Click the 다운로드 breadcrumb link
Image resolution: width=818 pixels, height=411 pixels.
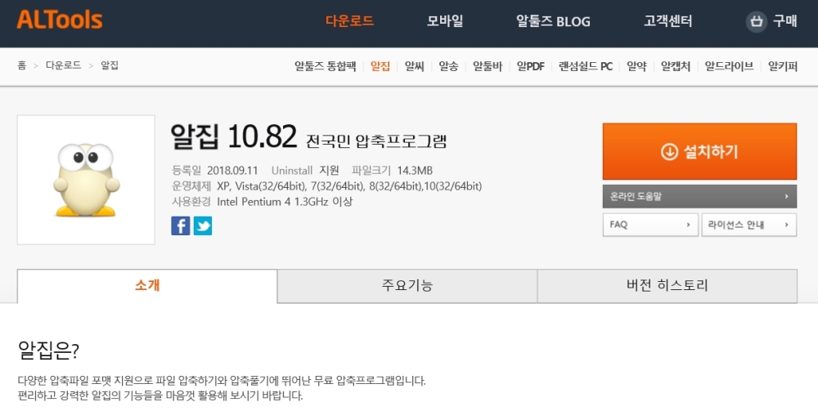pos(64,65)
